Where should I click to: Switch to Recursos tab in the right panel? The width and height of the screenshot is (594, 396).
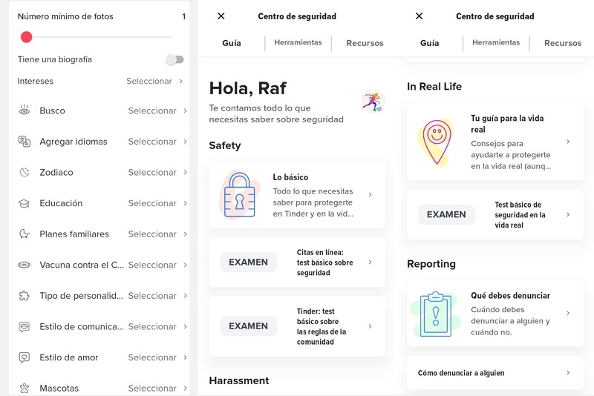562,43
